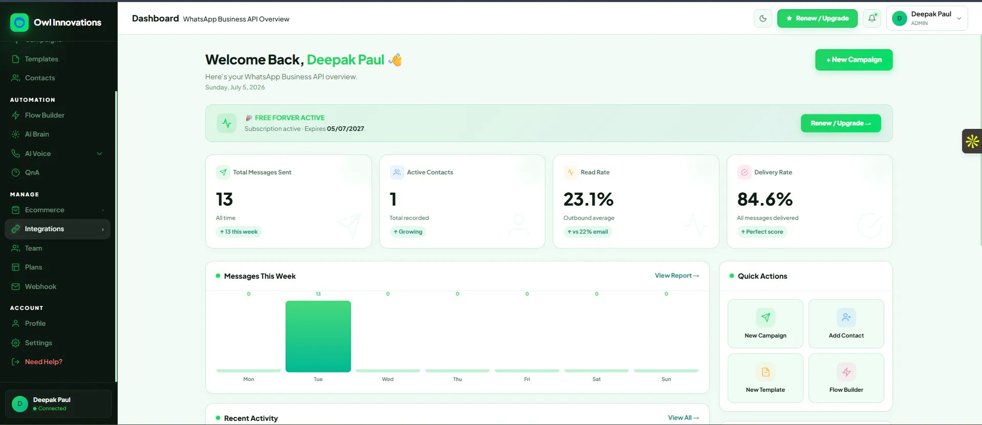
Task: Click the '13 this week' badge
Action: coord(239,232)
